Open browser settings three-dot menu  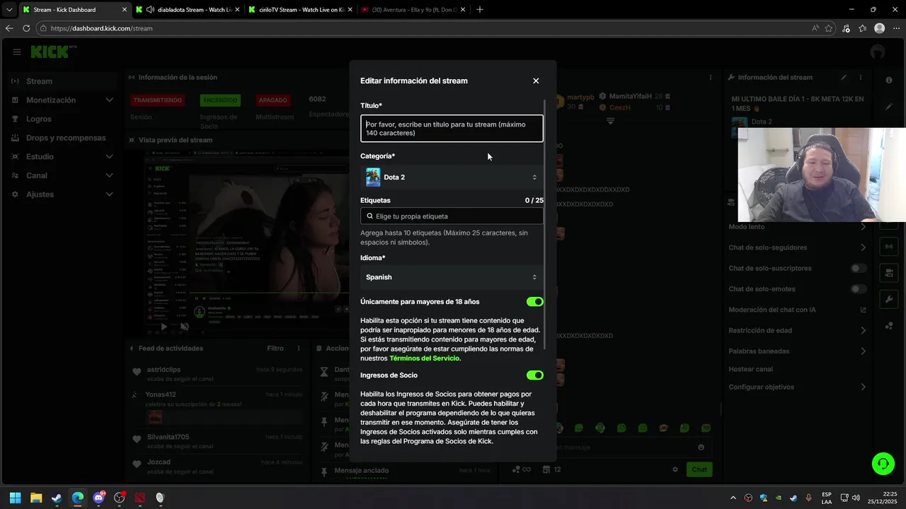(896, 28)
